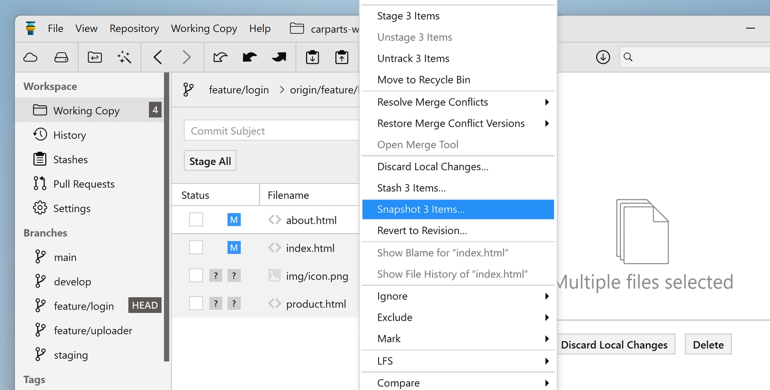This screenshot has width=770, height=390.
Task: Click the apply stash clipboard icon
Action: tap(342, 58)
